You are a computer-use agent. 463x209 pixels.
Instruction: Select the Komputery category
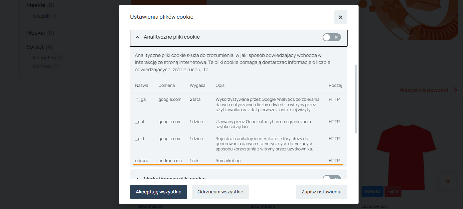pyautogui.click(x=44, y=58)
